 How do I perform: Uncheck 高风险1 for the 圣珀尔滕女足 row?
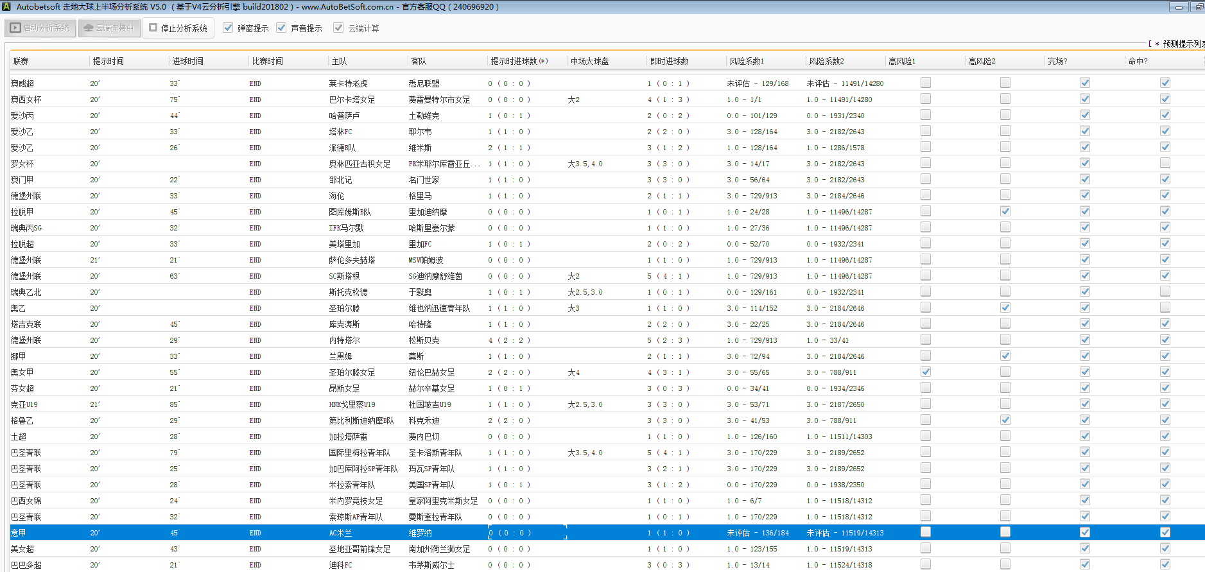tap(925, 372)
